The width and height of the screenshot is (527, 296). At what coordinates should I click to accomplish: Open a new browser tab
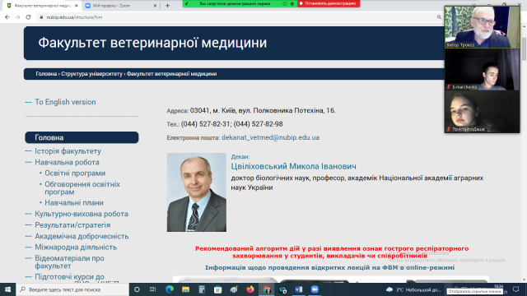pos(167,6)
